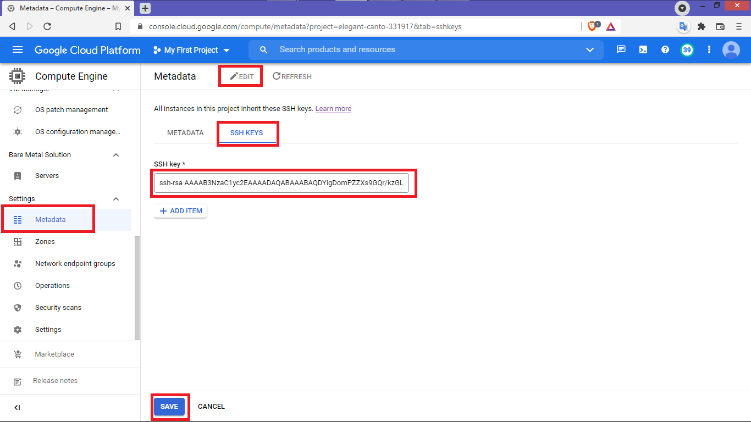The height and width of the screenshot is (422, 751).
Task: Click the Operations clock icon
Action: (18, 286)
